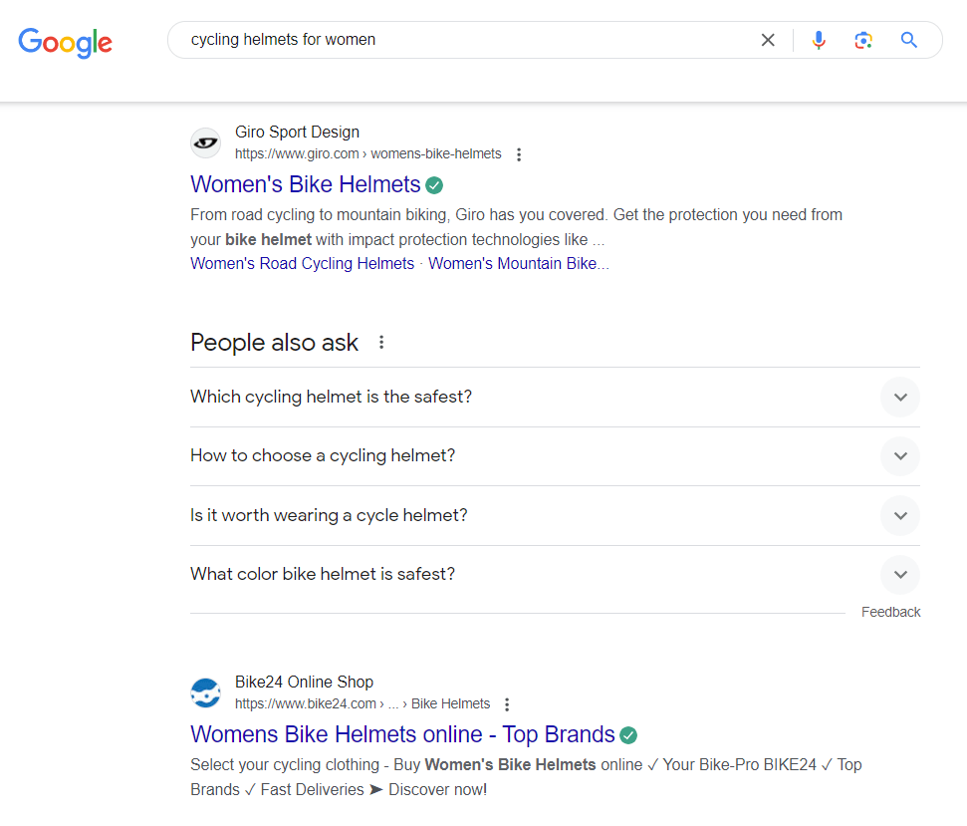Clear the search query with X icon

[x=768, y=40]
